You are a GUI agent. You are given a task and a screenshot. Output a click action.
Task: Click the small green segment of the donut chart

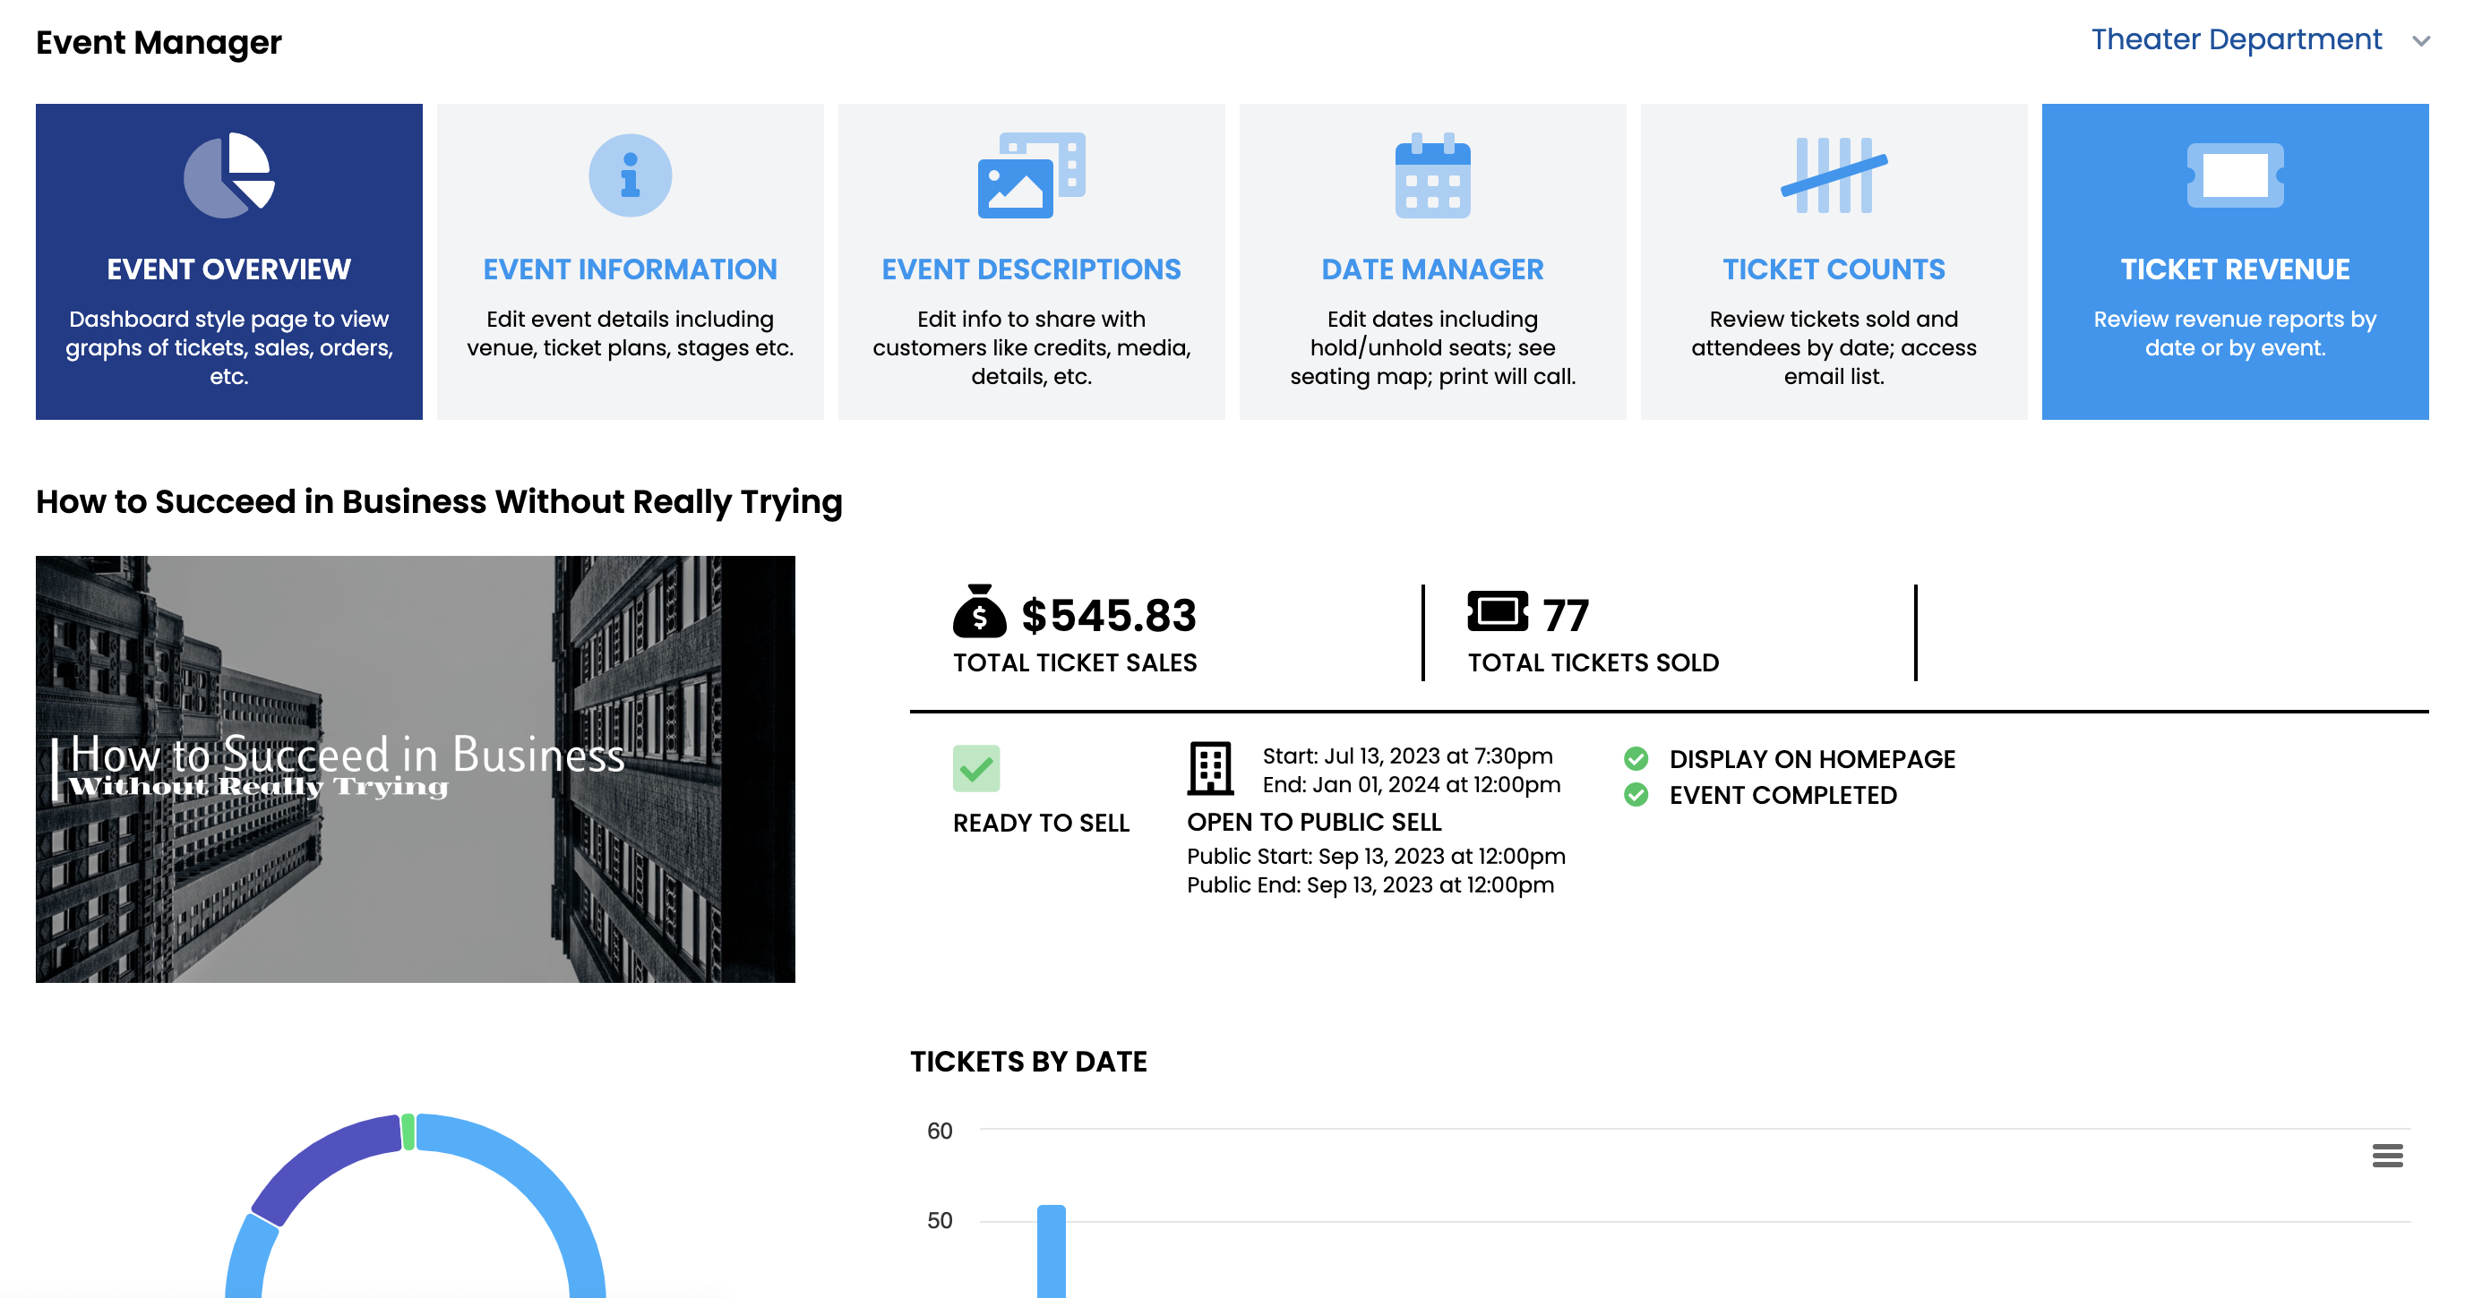pyautogui.click(x=408, y=1131)
